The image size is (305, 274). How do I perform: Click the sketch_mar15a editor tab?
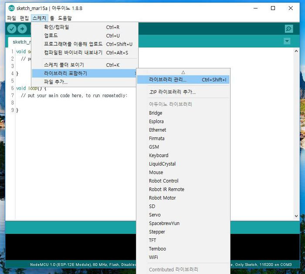pyautogui.click(x=20, y=42)
